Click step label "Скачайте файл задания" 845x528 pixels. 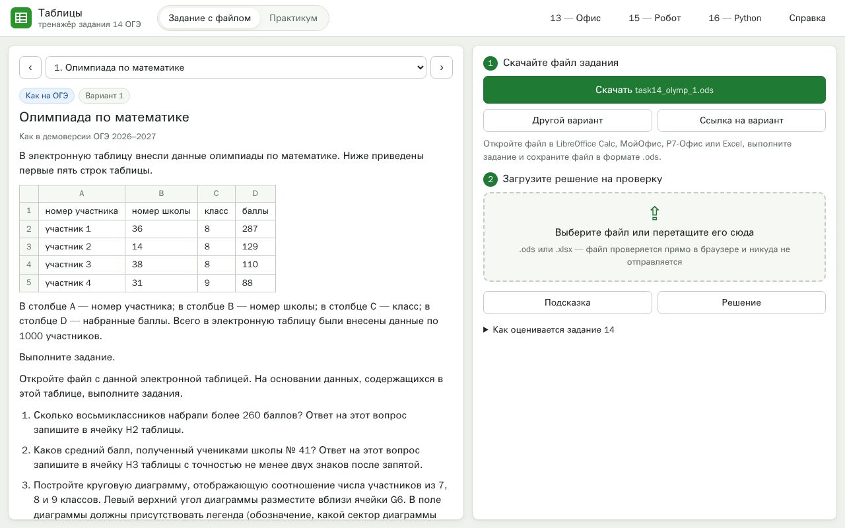click(x=560, y=63)
